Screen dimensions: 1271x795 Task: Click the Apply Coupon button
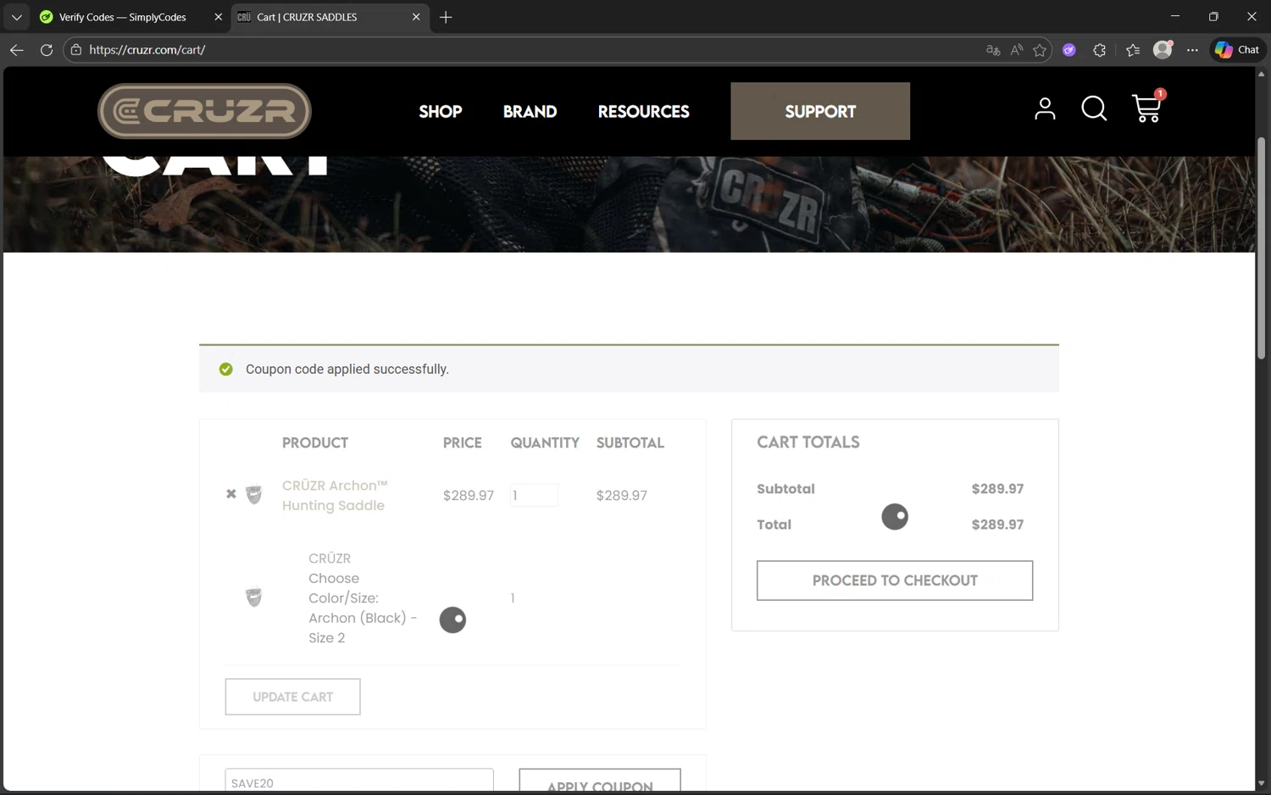tap(600, 781)
